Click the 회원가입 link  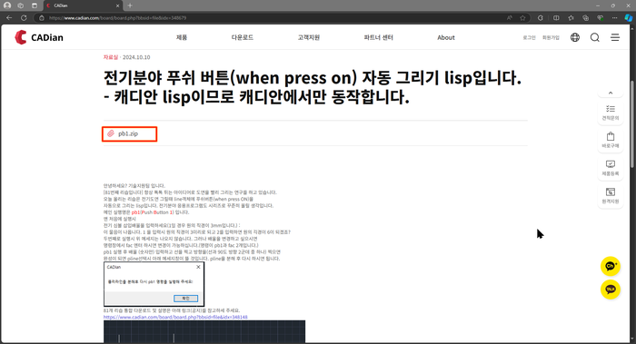pyautogui.click(x=551, y=38)
